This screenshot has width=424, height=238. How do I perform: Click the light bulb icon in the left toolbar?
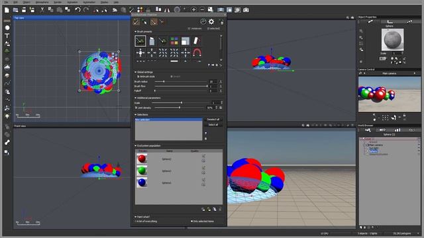tap(7, 116)
